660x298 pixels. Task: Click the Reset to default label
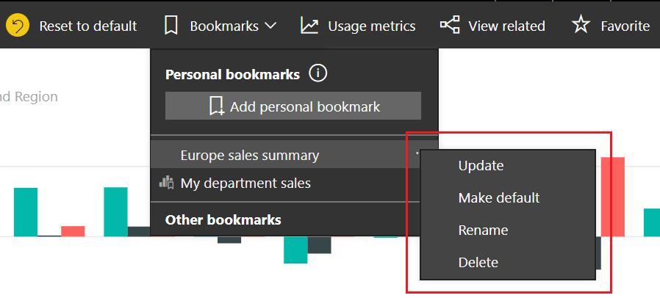coord(87,26)
